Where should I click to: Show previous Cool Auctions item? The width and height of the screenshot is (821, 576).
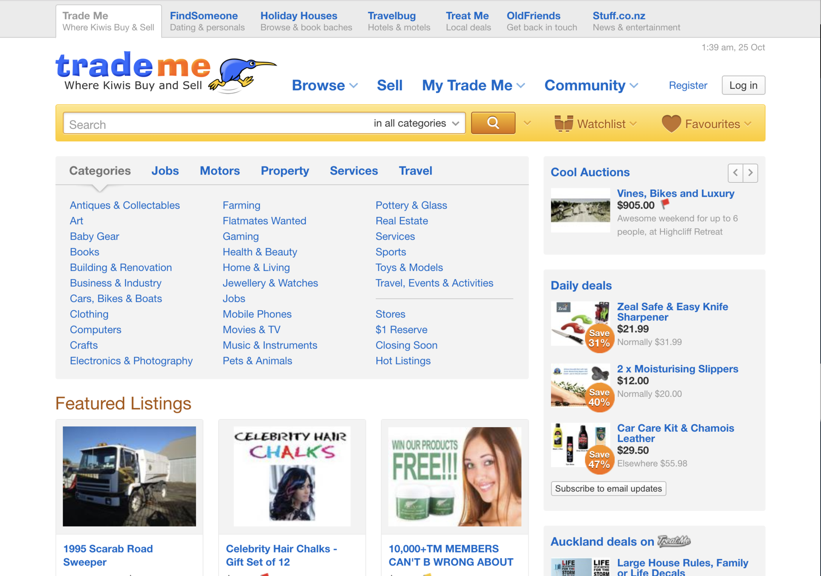[x=735, y=173]
